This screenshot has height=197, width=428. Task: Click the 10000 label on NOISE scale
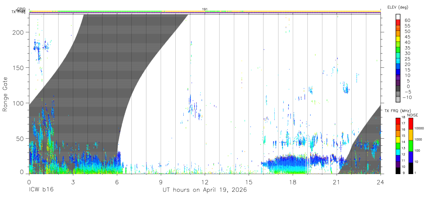point(419,129)
